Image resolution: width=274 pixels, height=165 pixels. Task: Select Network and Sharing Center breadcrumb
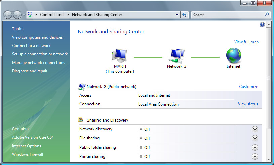[97, 15]
